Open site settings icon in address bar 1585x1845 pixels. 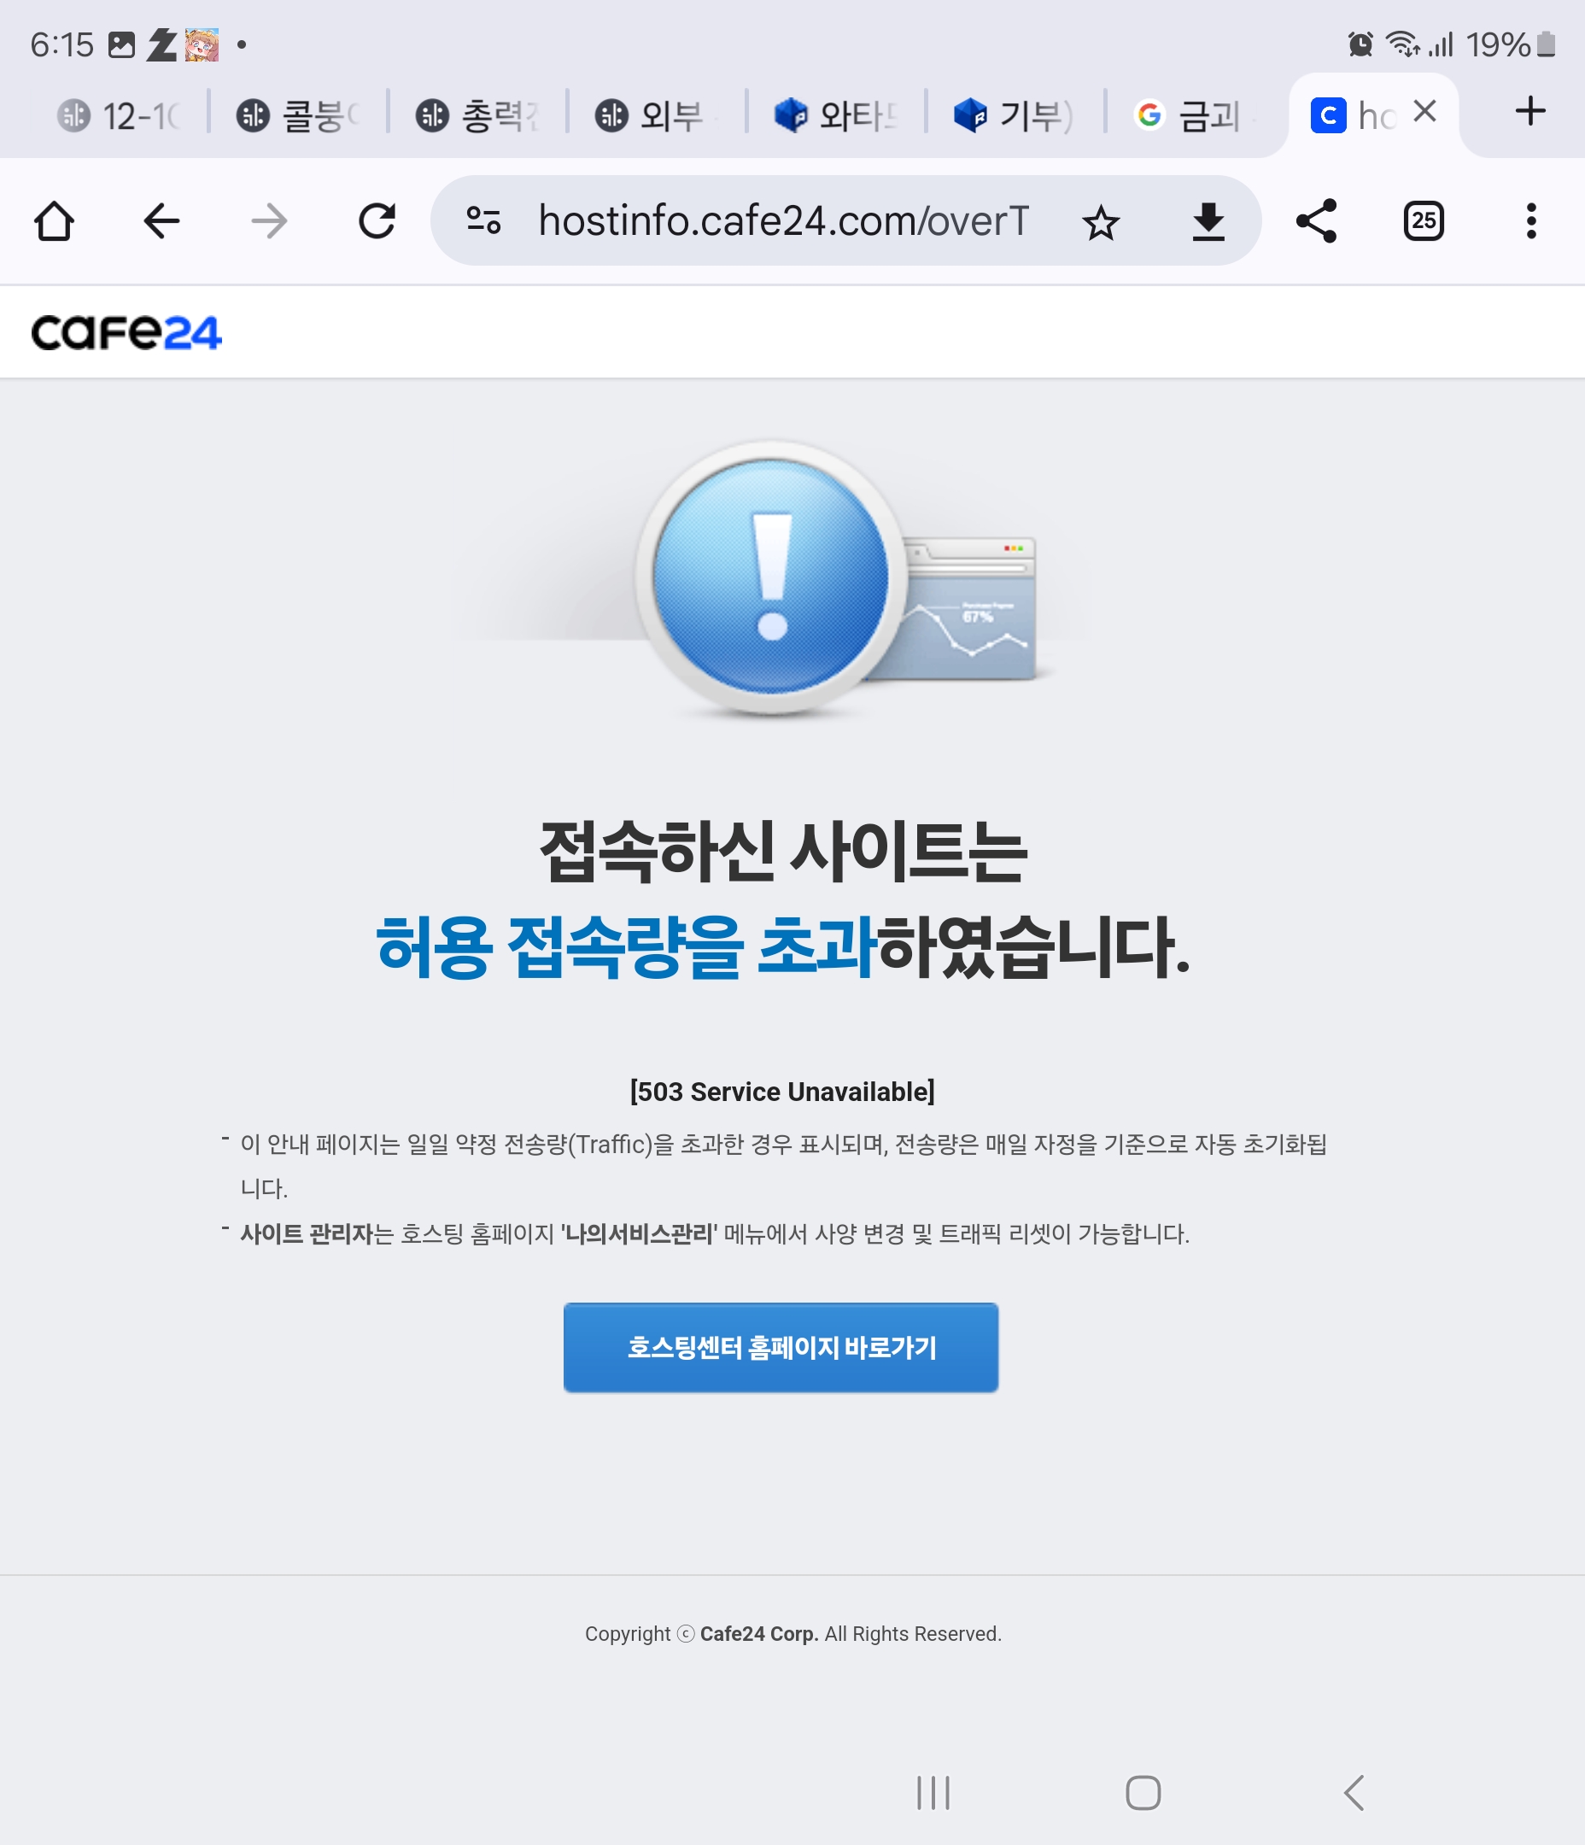tap(483, 220)
